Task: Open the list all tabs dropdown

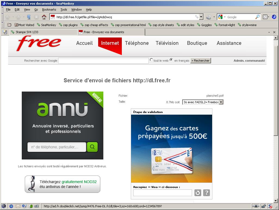Action: pyautogui.click(x=269, y=32)
